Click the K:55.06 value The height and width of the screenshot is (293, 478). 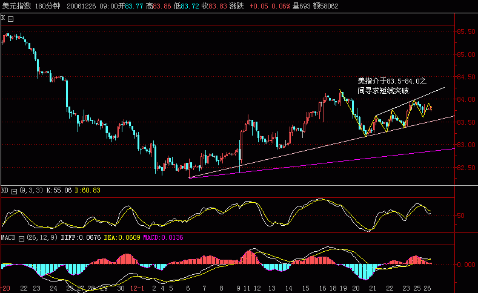(59, 190)
